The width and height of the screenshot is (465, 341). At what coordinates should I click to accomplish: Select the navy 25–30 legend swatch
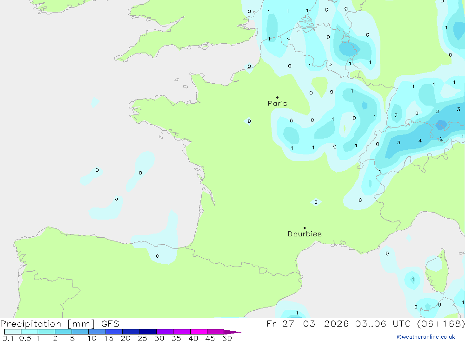tap(148, 332)
